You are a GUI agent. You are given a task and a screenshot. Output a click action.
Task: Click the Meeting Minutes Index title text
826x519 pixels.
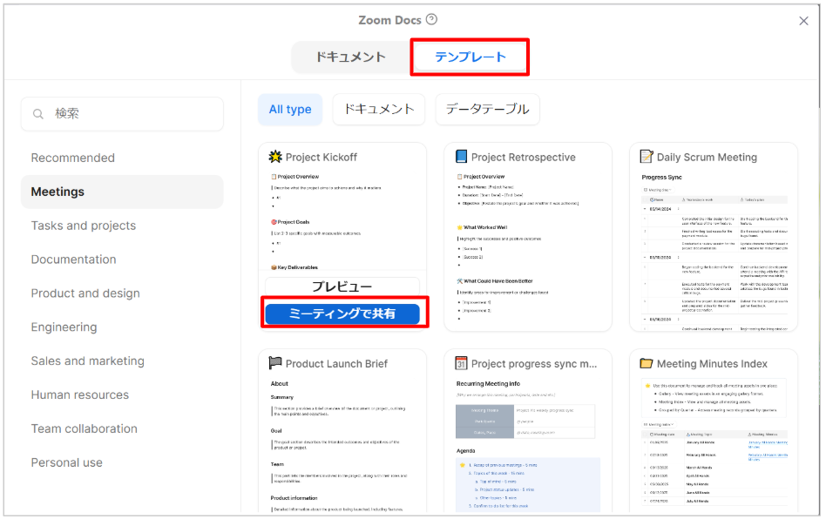[x=712, y=363]
